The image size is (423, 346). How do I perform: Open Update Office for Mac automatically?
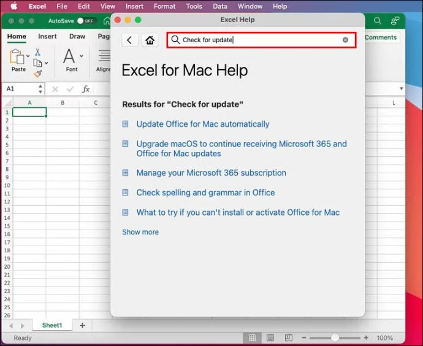pyautogui.click(x=203, y=124)
